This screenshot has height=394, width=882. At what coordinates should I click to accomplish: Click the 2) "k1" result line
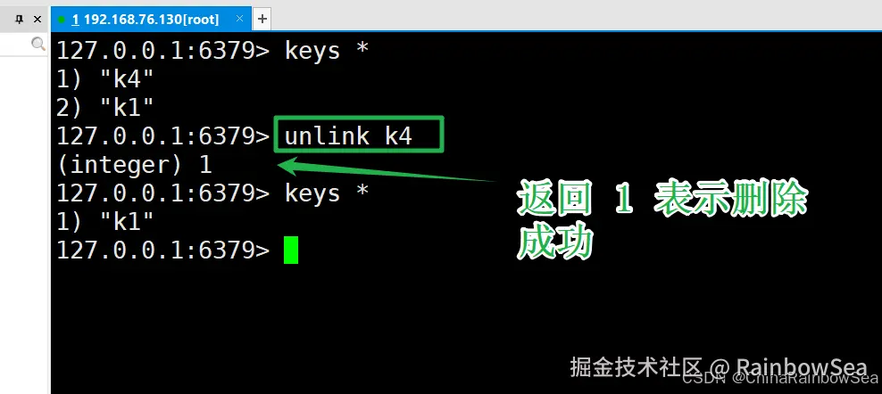click(105, 107)
